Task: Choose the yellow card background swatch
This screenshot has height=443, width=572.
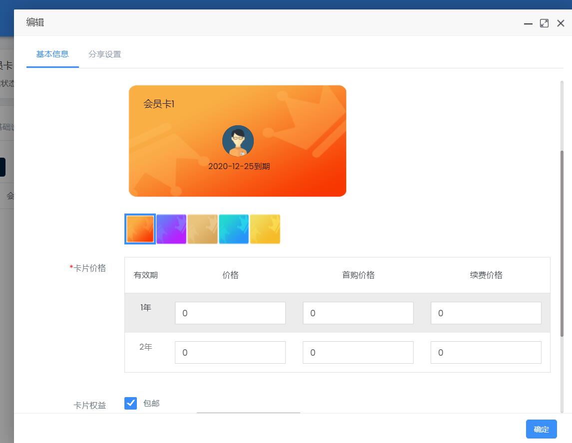Action: pyautogui.click(x=265, y=229)
